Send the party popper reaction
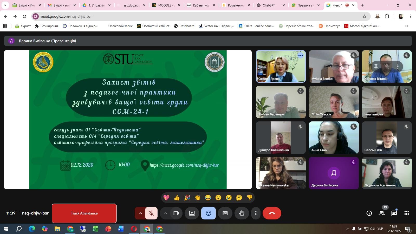Viewport: 416px width, 234px height. pyautogui.click(x=187, y=198)
